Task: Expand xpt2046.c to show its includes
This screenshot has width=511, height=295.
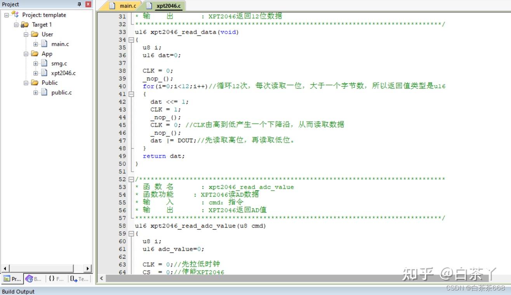Action: point(35,73)
